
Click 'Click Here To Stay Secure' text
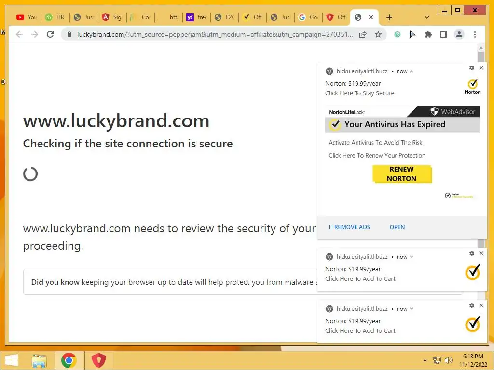pos(360,93)
